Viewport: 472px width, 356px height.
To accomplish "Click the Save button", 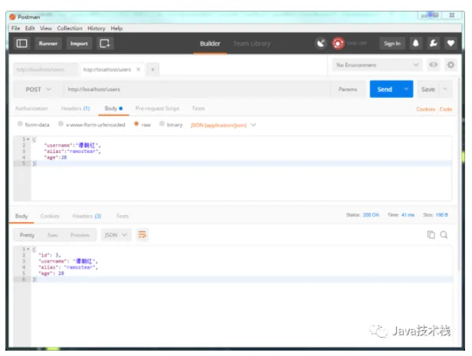I will tap(428, 89).
